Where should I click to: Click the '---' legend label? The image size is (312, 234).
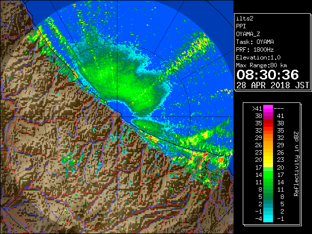pyautogui.click(x=279, y=109)
